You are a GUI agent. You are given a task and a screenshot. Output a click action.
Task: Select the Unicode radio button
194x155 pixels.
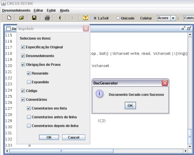coord(118,18)
